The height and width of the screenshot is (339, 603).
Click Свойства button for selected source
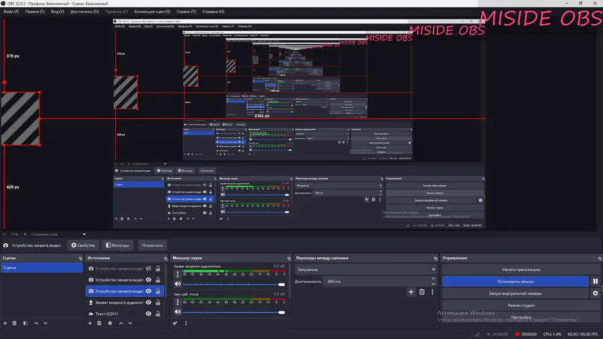[x=83, y=245]
